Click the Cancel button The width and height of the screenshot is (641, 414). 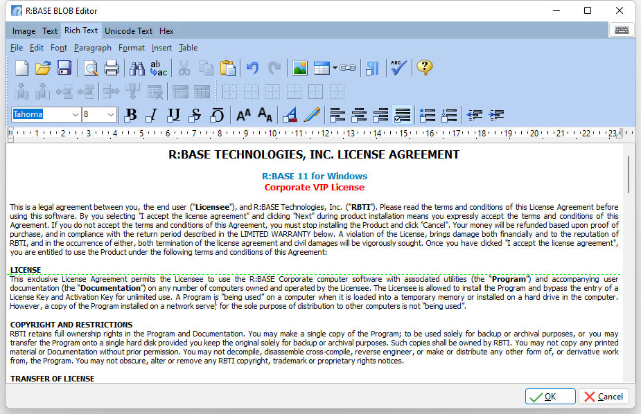click(x=604, y=397)
